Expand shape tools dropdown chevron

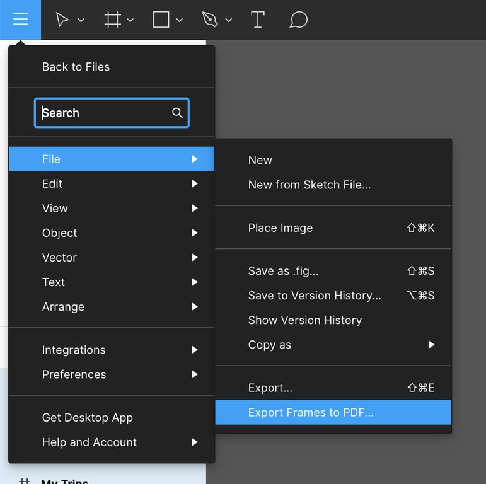click(179, 21)
